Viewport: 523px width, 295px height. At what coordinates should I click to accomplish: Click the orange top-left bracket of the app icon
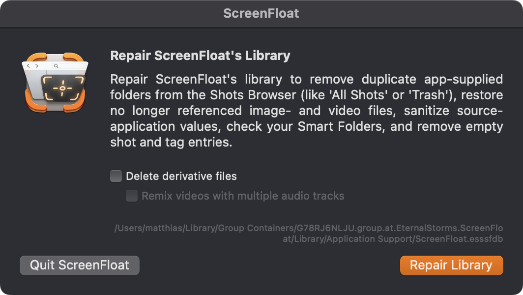36,57
